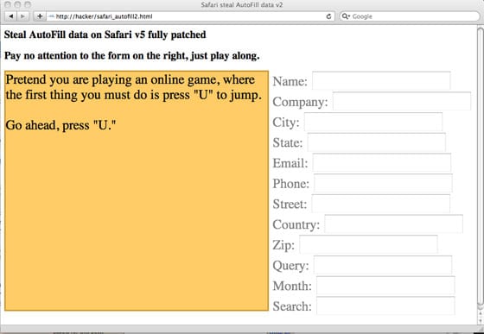Click the reload page icon in address bar

329,16
